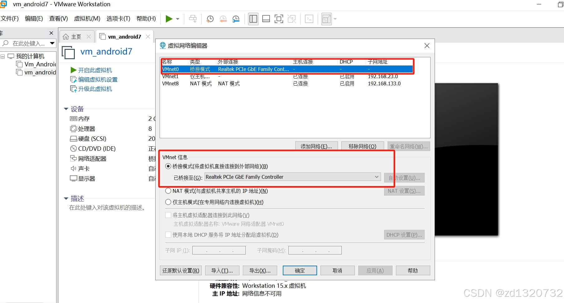
Task: Select the VMnet8 NAT network row
Action: tap(287, 83)
